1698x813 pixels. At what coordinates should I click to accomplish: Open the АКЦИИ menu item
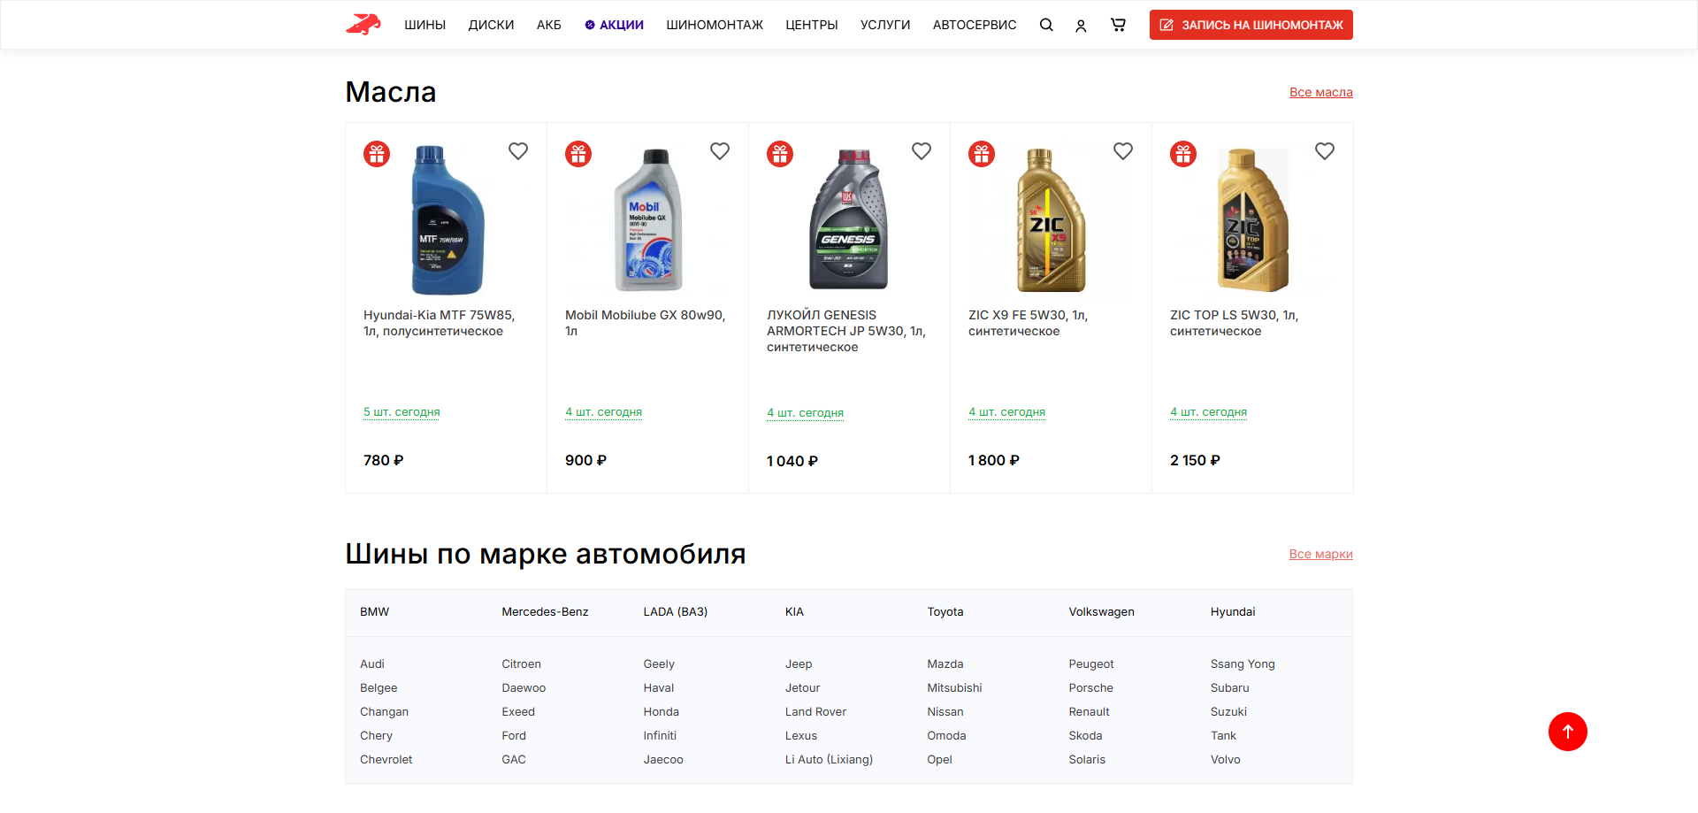click(615, 25)
